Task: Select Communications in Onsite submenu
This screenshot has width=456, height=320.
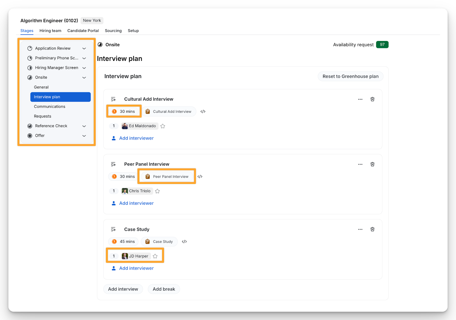Action: (x=50, y=106)
